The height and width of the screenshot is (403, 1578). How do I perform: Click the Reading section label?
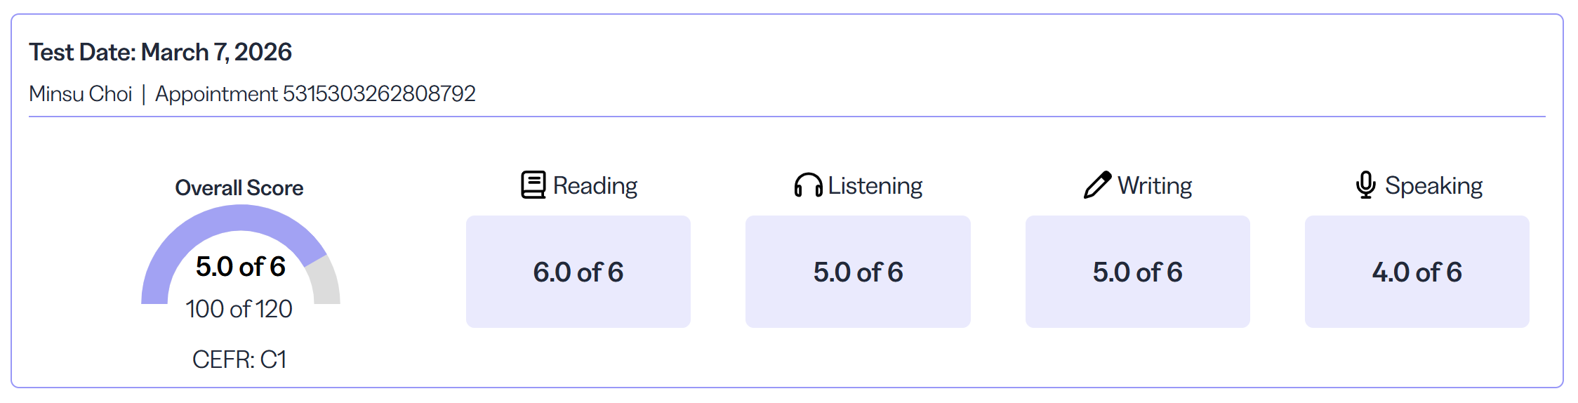point(595,185)
